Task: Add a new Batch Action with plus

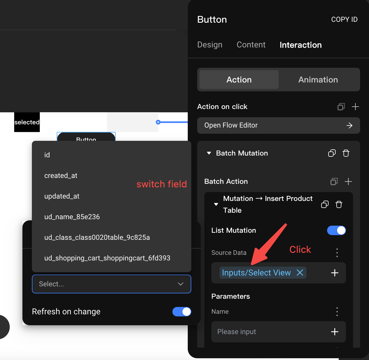Action: pos(348,181)
